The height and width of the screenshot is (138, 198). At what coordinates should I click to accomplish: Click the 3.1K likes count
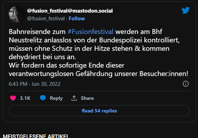click(25, 98)
